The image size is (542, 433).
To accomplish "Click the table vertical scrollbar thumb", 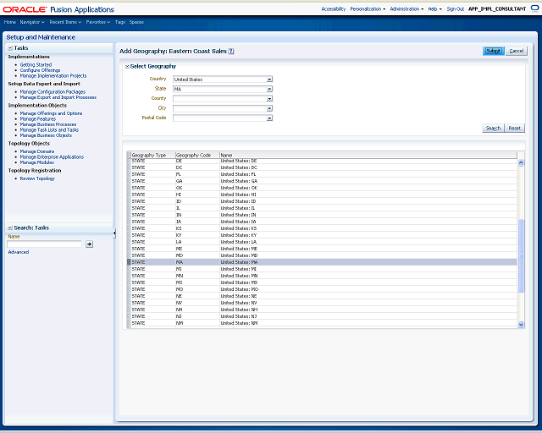I will tap(521, 255).
